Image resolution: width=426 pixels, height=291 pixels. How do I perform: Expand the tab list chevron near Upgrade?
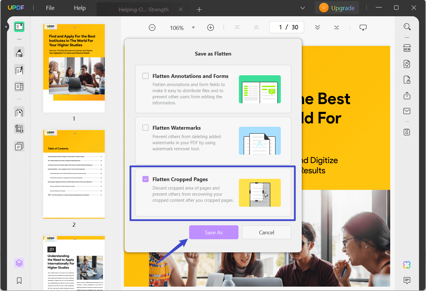click(x=303, y=8)
